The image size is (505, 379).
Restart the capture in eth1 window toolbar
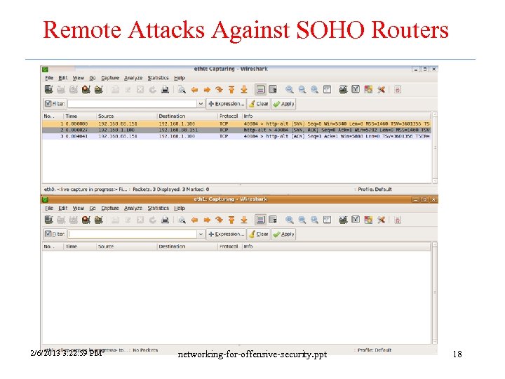click(x=99, y=220)
